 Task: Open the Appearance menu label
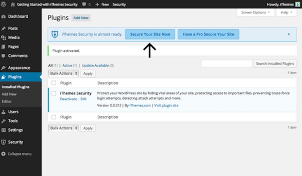[19, 68]
